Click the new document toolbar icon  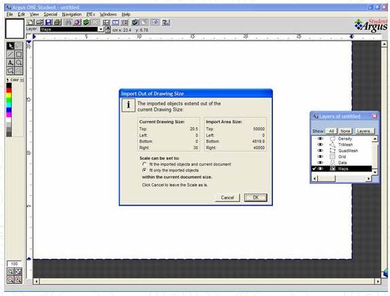31,22
